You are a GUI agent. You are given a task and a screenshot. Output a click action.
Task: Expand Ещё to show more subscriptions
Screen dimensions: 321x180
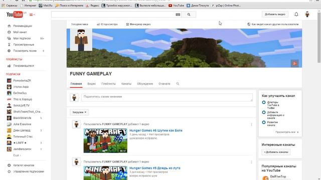click(17, 155)
